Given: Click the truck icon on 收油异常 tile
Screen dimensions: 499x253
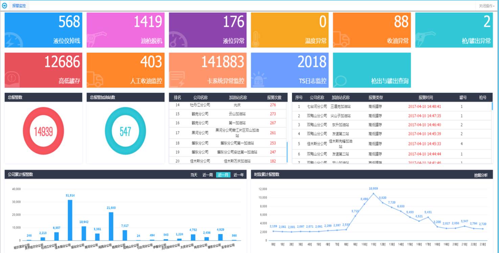Looking at the screenshot, I should tap(341, 39).
